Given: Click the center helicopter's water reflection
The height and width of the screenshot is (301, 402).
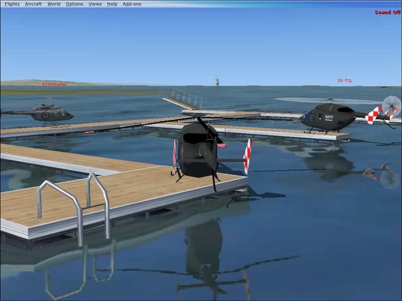Looking at the screenshot, I should [x=204, y=246].
